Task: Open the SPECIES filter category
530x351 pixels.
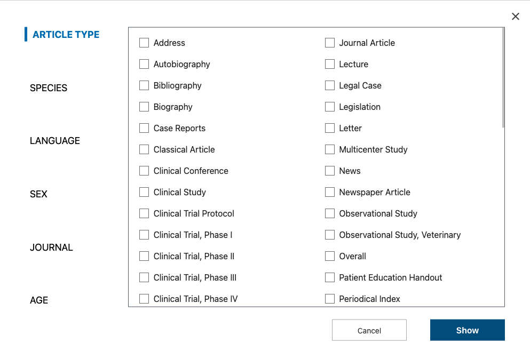Action: click(x=49, y=88)
